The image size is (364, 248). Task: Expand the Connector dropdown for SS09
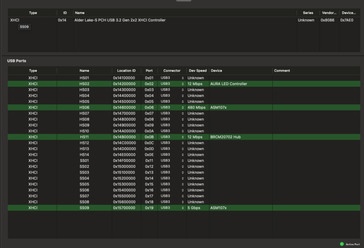coord(172,208)
